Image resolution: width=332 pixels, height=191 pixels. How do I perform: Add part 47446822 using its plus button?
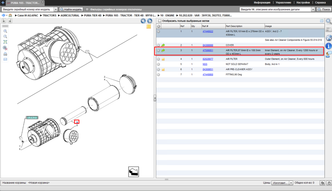click(158, 32)
